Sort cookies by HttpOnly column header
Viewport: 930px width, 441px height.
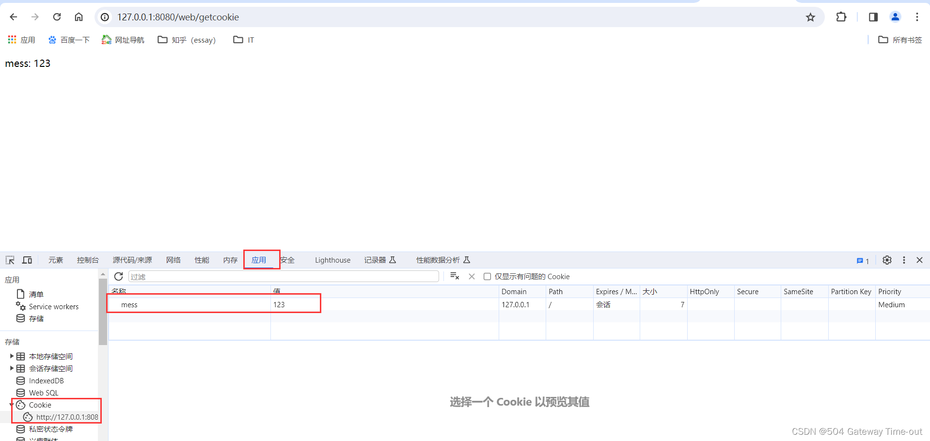click(x=711, y=291)
